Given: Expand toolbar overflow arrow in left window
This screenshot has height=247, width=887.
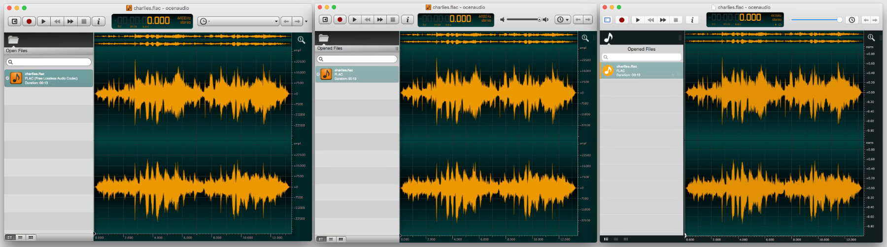Looking at the screenshot, I should (306, 21).
